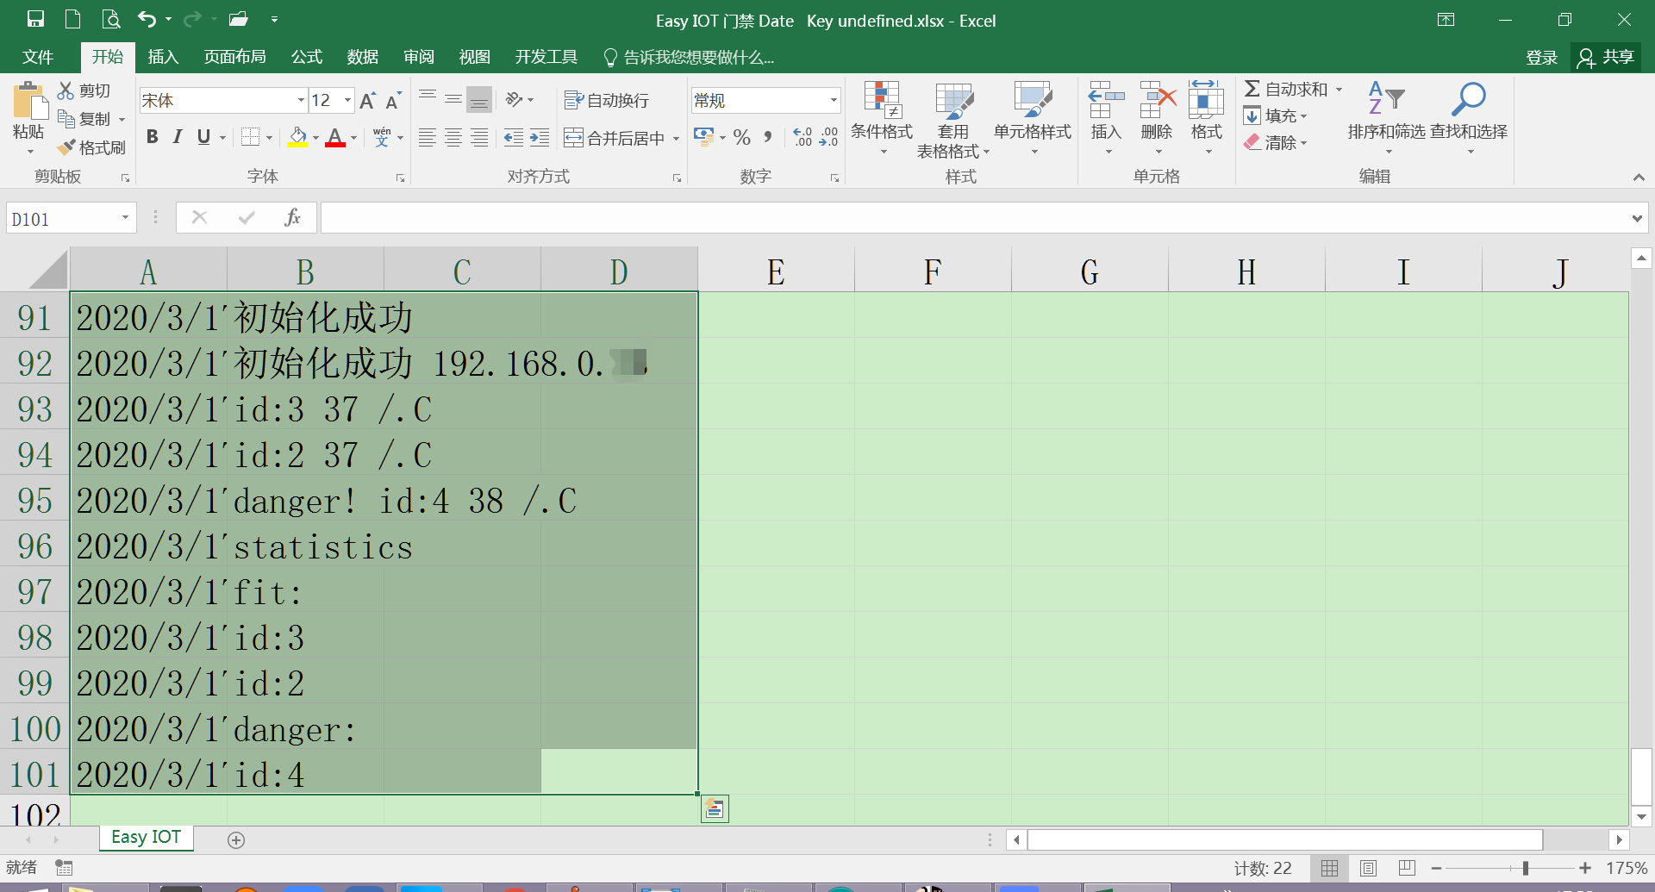1655x892 pixels.
Task: Click the Insert cells icon
Action: coord(1106,101)
